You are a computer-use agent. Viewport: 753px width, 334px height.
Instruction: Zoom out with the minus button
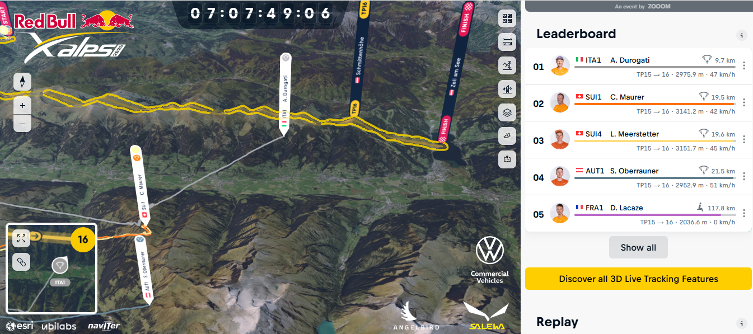point(22,123)
